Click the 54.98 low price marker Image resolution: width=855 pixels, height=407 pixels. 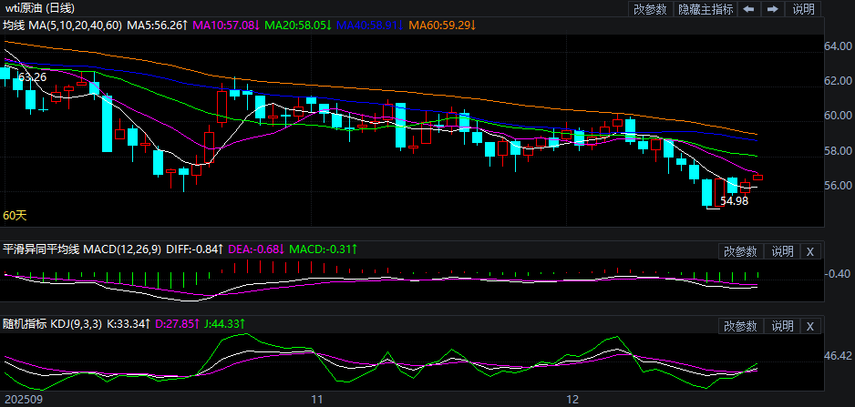coord(734,201)
